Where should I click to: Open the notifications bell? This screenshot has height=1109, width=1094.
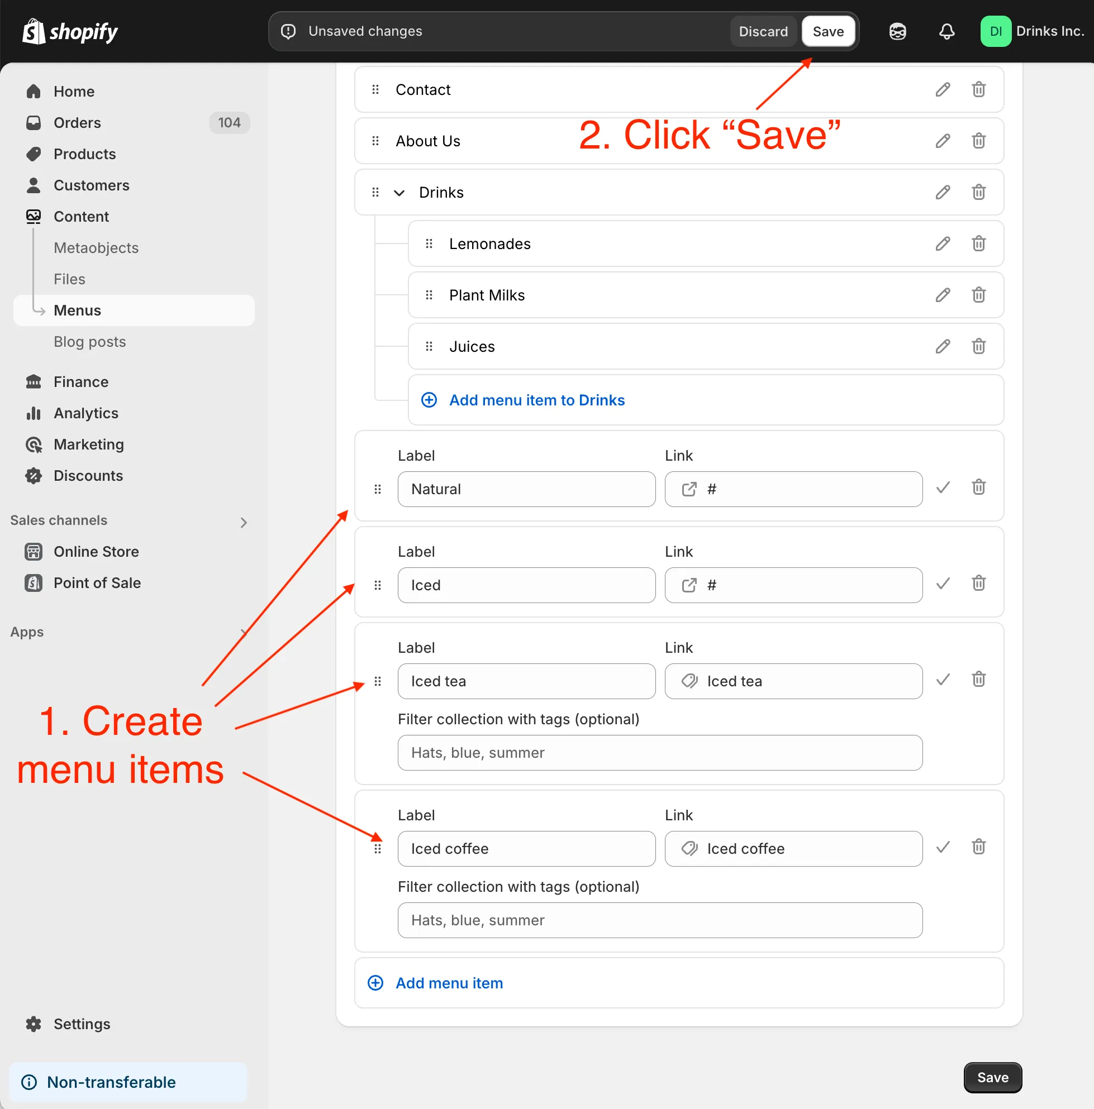[x=946, y=31]
